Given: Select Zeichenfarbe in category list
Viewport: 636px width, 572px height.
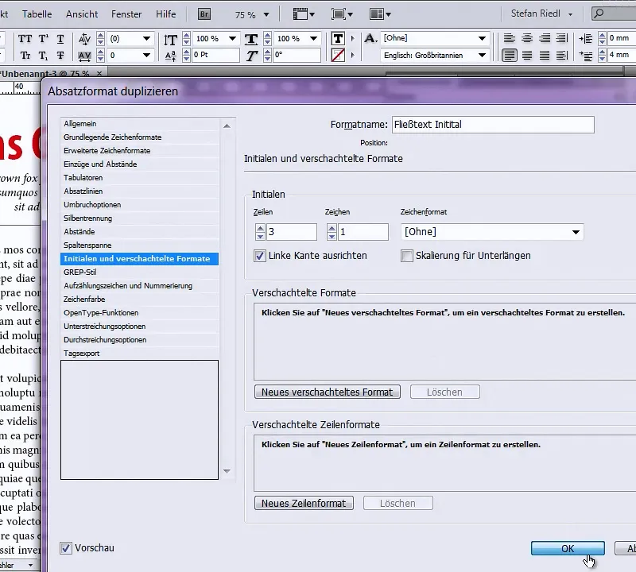Looking at the screenshot, I should pyautogui.click(x=140, y=300).
